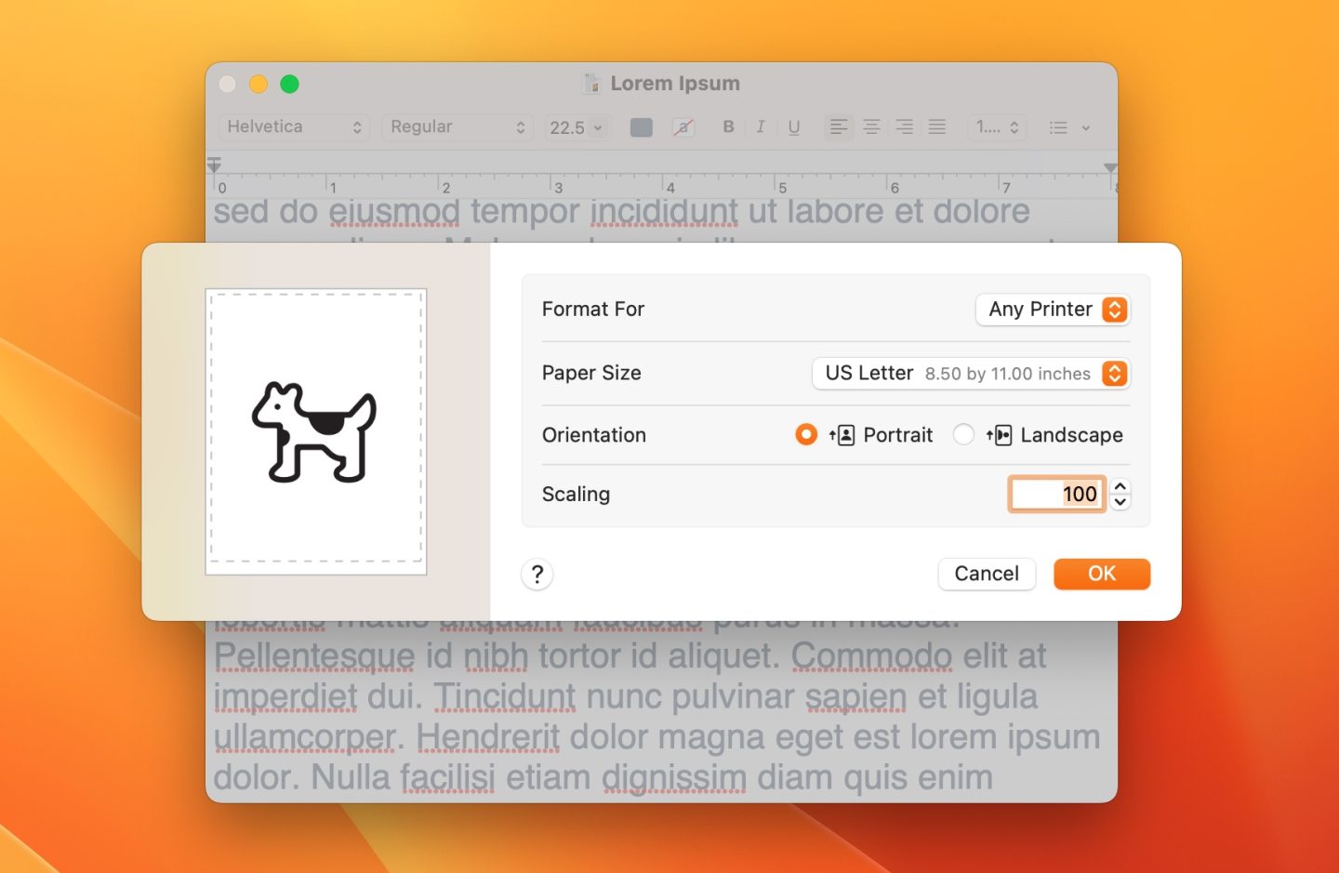Open the text background color icon
This screenshot has width=1339, height=873.
tap(683, 127)
